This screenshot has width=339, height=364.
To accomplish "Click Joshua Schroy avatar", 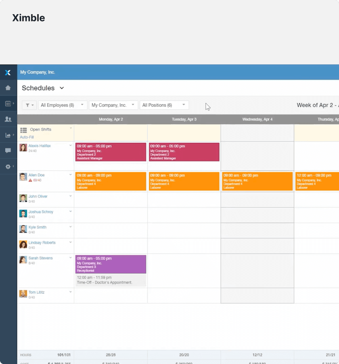I will pos(23,214).
